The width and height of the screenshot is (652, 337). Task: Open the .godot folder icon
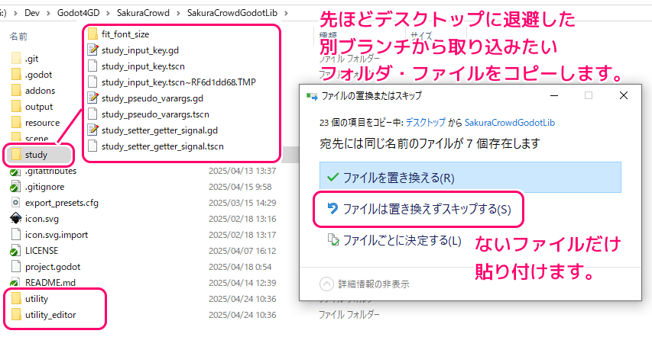pos(16,75)
